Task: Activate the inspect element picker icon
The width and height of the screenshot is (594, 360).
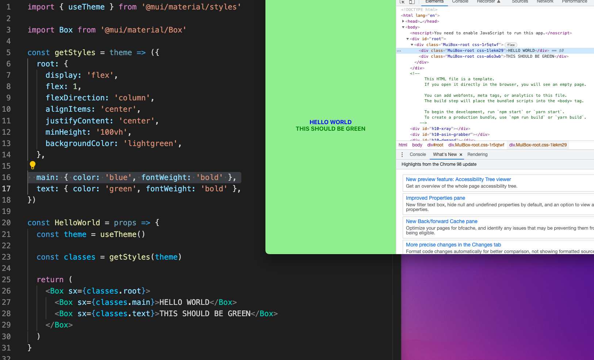Action: [x=402, y=1]
